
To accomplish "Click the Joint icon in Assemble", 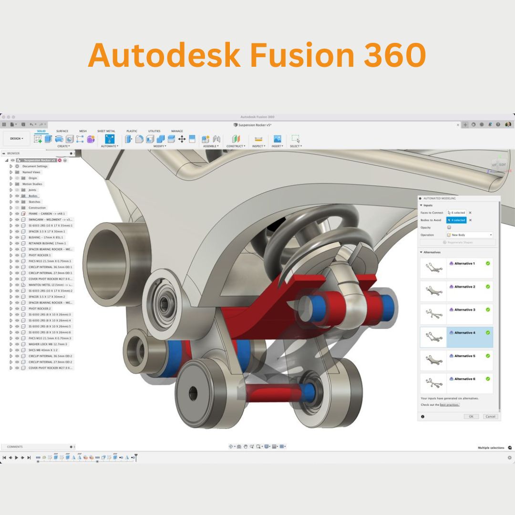I will 216,139.
